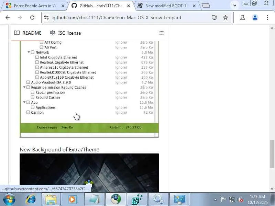Viewport: 275px width, 206px height.
Task: Close the Force Enable Aero tab
Action: point(63,6)
